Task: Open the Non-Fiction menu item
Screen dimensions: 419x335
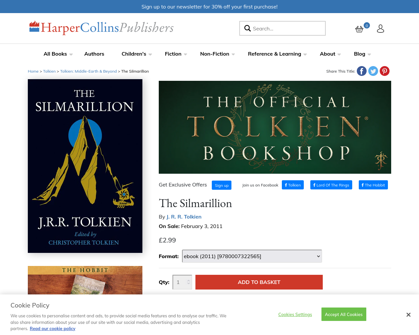Action: [215, 54]
